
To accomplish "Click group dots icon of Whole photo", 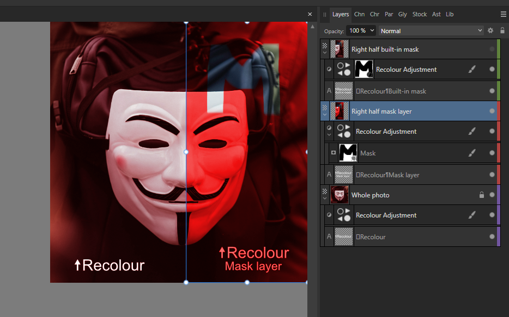I will click(325, 191).
